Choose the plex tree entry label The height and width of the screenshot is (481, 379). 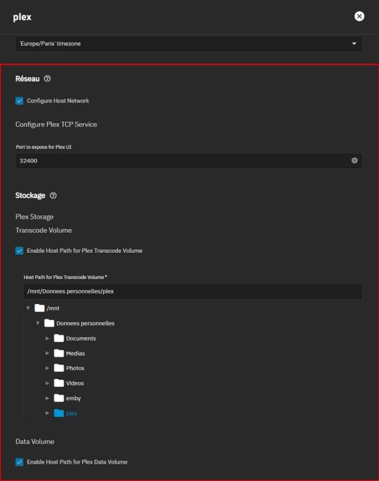coord(71,414)
